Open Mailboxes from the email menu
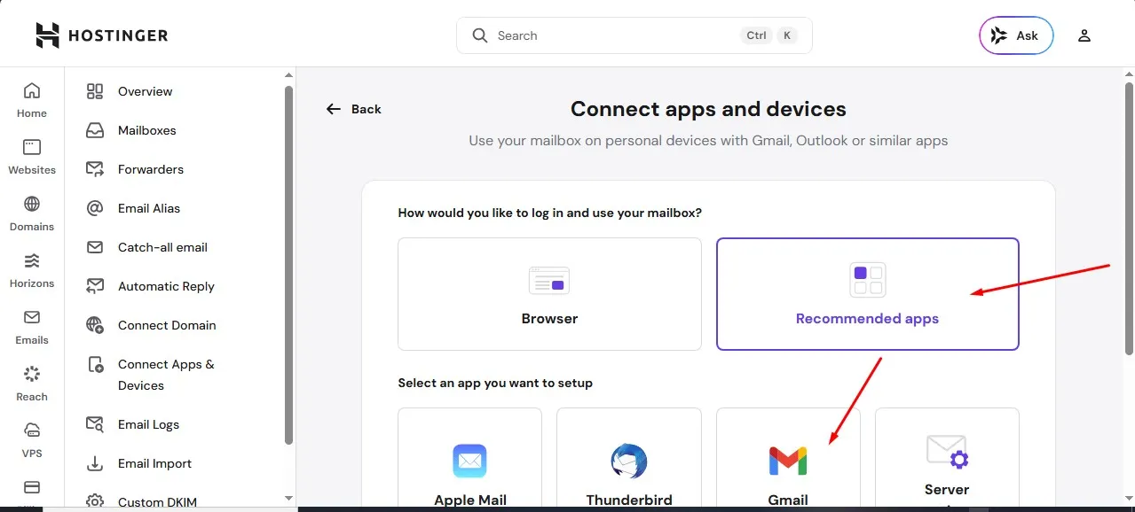 [146, 130]
